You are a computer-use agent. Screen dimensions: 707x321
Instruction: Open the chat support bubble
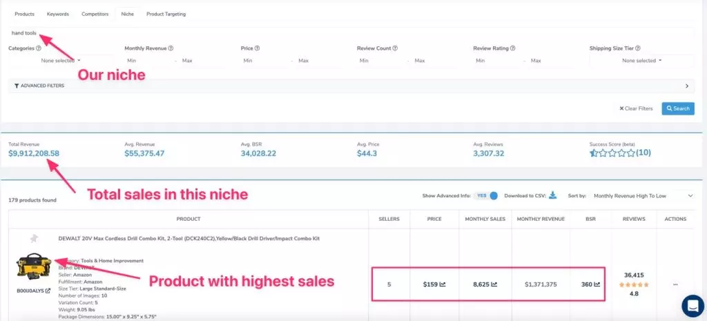pyautogui.click(x=693, y=306)
